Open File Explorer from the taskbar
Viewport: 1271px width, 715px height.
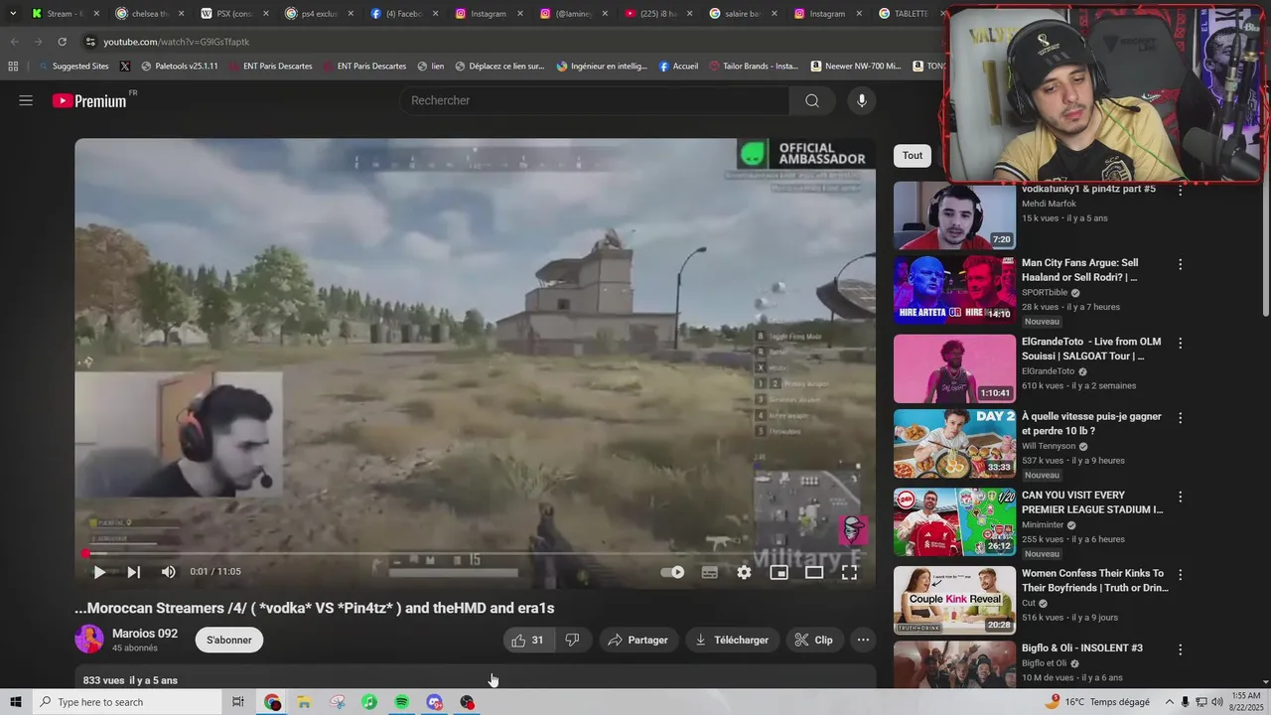[x=304, y=702]
